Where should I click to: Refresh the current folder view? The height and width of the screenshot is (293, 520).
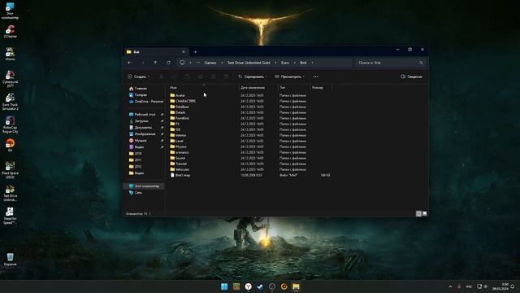coord(168,63)
